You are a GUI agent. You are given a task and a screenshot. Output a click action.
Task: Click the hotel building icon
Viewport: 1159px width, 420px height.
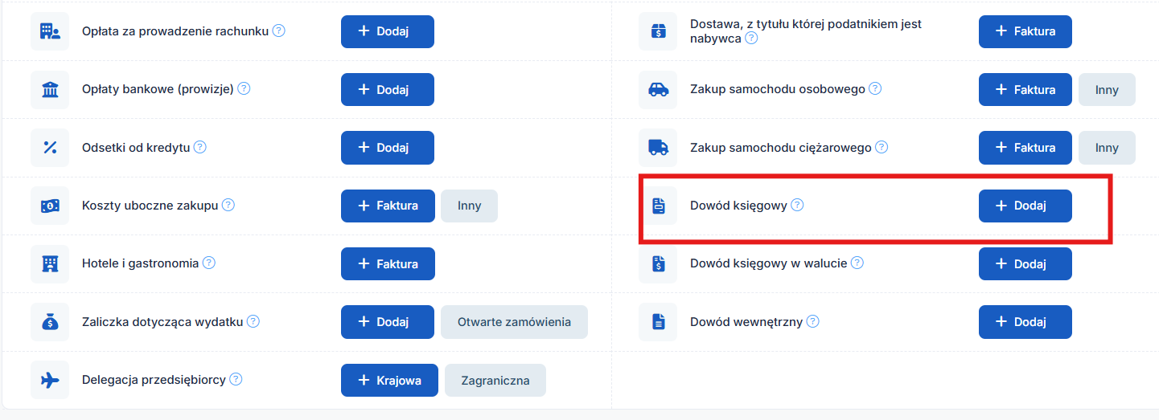(50, 263)
